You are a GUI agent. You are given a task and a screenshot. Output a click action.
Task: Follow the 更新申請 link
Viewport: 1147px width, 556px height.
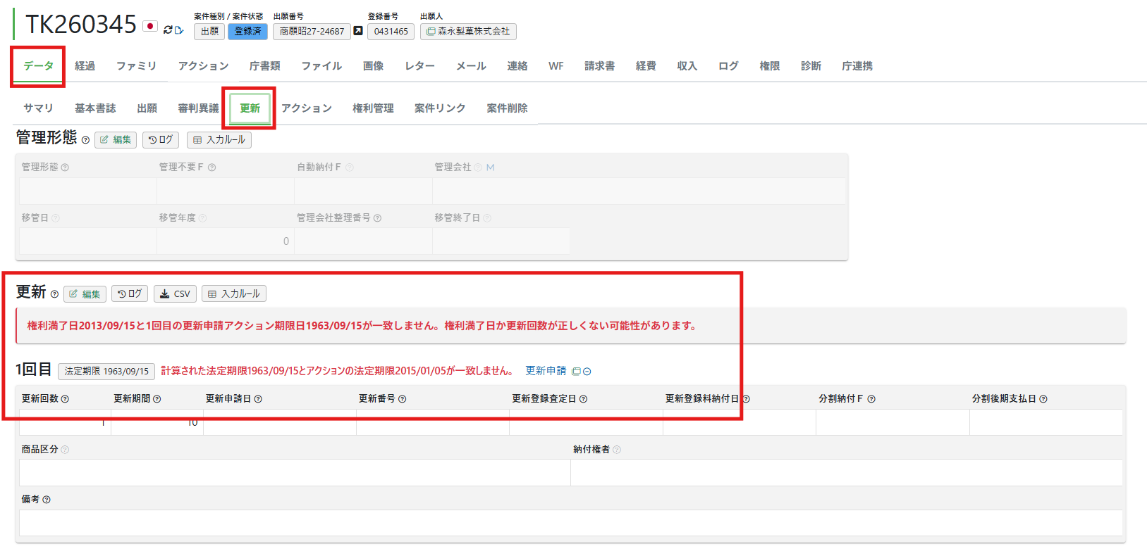pos(546,371)
